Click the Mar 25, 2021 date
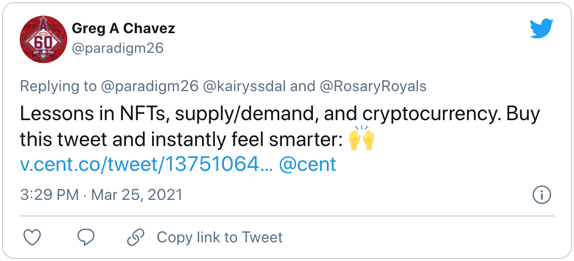This screenshot has width=574, height=261. pos(137,195)
